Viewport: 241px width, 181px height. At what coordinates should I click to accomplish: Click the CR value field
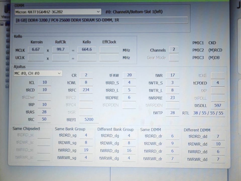86,75
